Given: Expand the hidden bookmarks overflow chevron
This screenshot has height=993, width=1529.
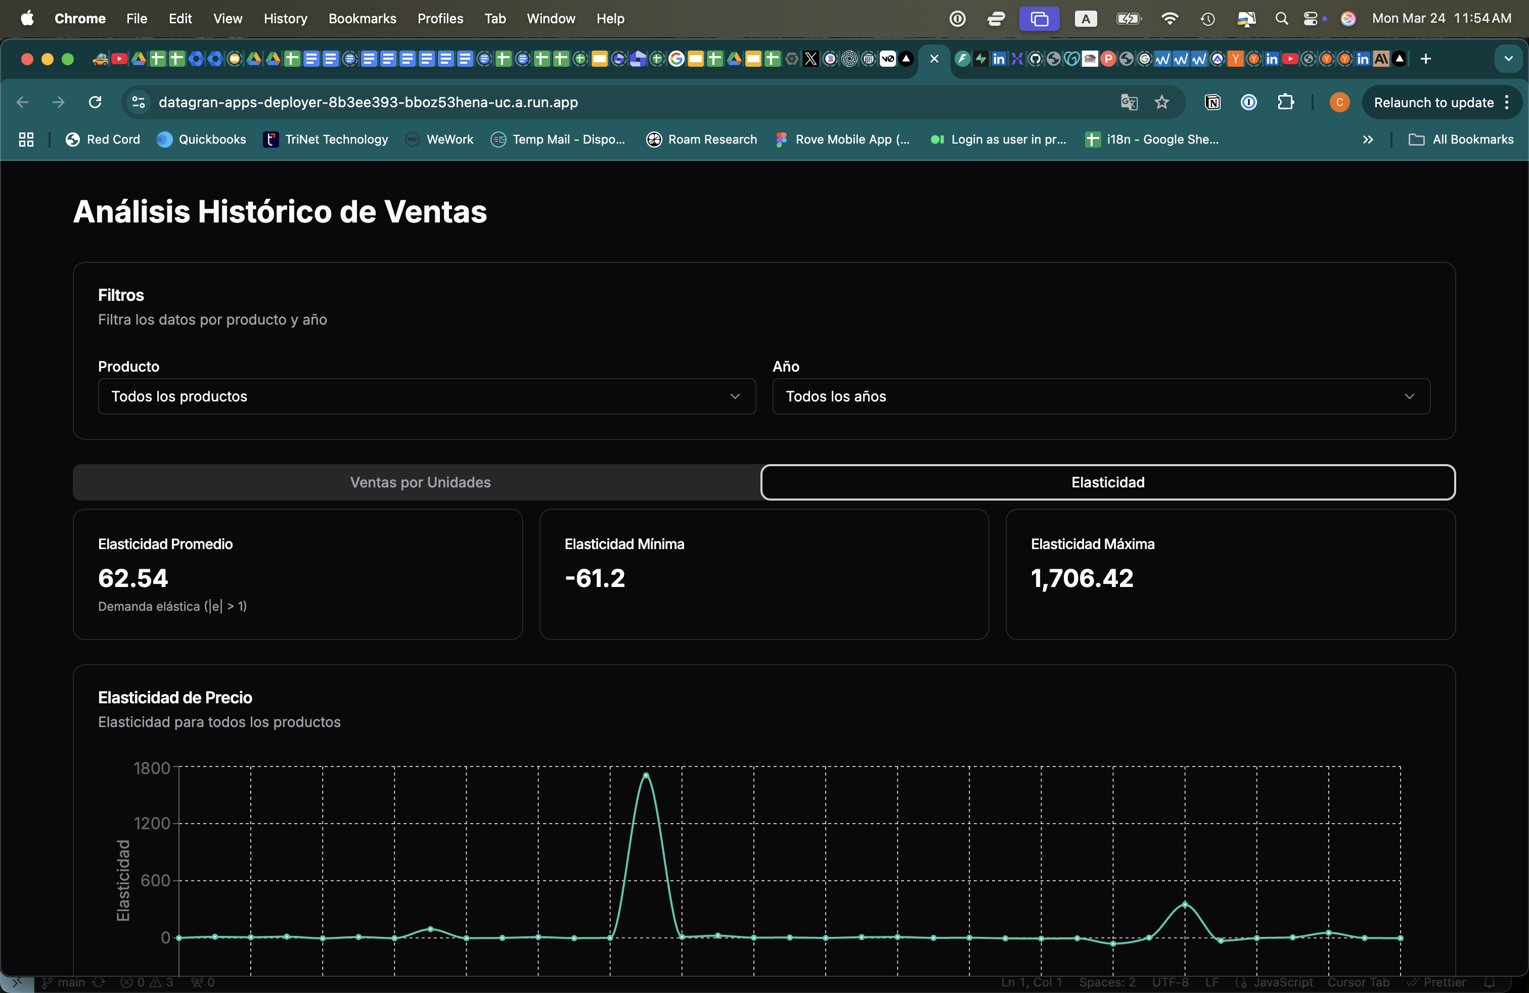Looking at the screenshot, I should point(1368,140).
